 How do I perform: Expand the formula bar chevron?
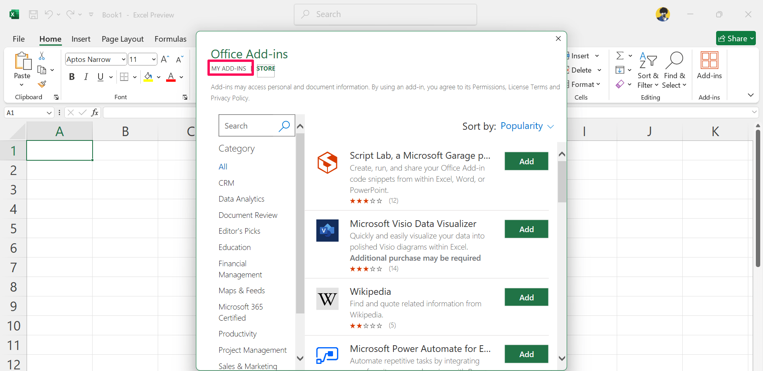[754, 112]
